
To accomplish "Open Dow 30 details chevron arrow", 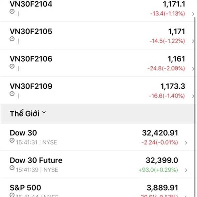I will pos(186,143).
